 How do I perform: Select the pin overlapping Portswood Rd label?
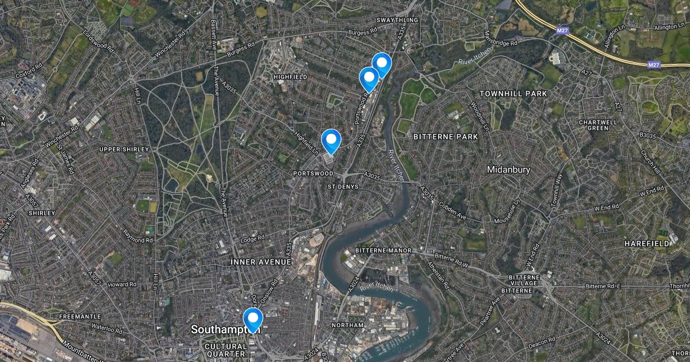(369, 79)
